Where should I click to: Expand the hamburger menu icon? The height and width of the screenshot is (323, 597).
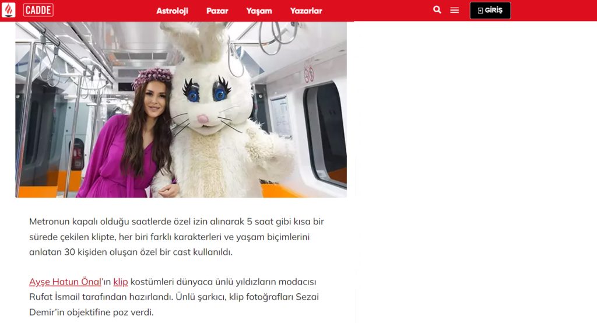454,10
